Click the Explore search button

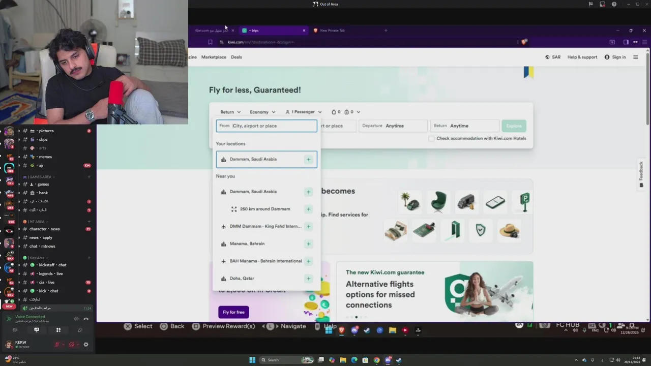[x=514, y=126]
